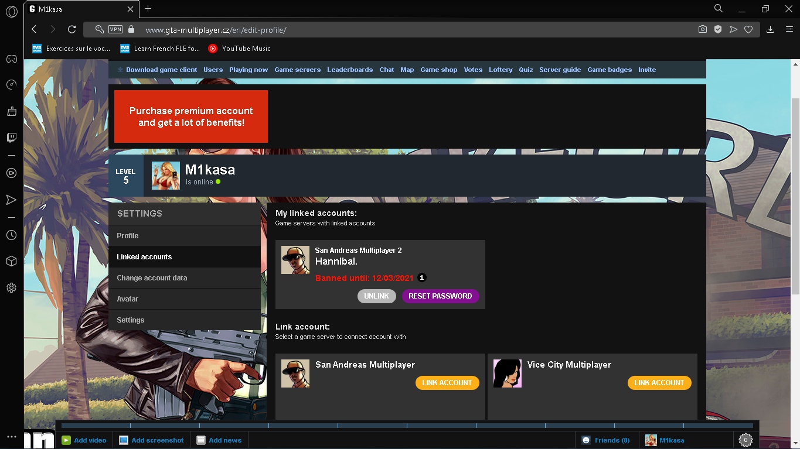Click Add news in bottom bar
This screenshot has height=449, width=800.
pyautogui.click(x=219, y=440)
